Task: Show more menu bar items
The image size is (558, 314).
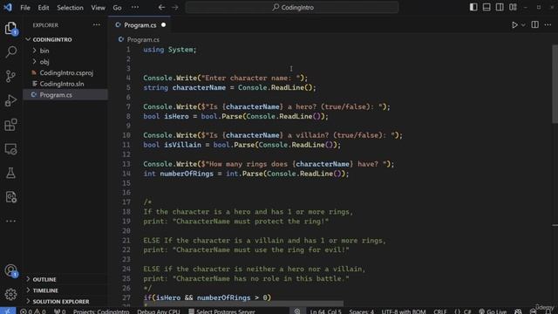Action: pyautogui.click(x=135, y=8)
